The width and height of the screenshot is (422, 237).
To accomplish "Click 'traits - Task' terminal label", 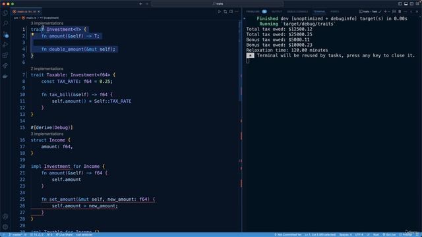I will coord(370,12).
